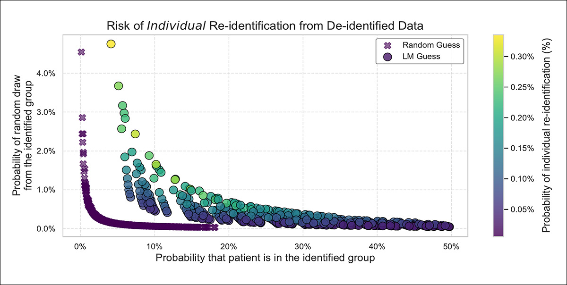Image resolution: width=567 pixels, height=285 pixels.
Task: Select the x-axis label about identified group probability
Action: [x=265, y=258]
